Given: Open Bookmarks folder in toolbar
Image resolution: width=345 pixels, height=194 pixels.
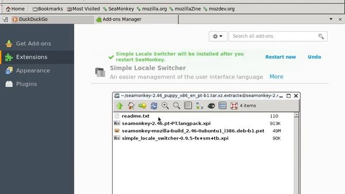Looking at the screenshot, I should pyautogui.click(x=48, y=9).
